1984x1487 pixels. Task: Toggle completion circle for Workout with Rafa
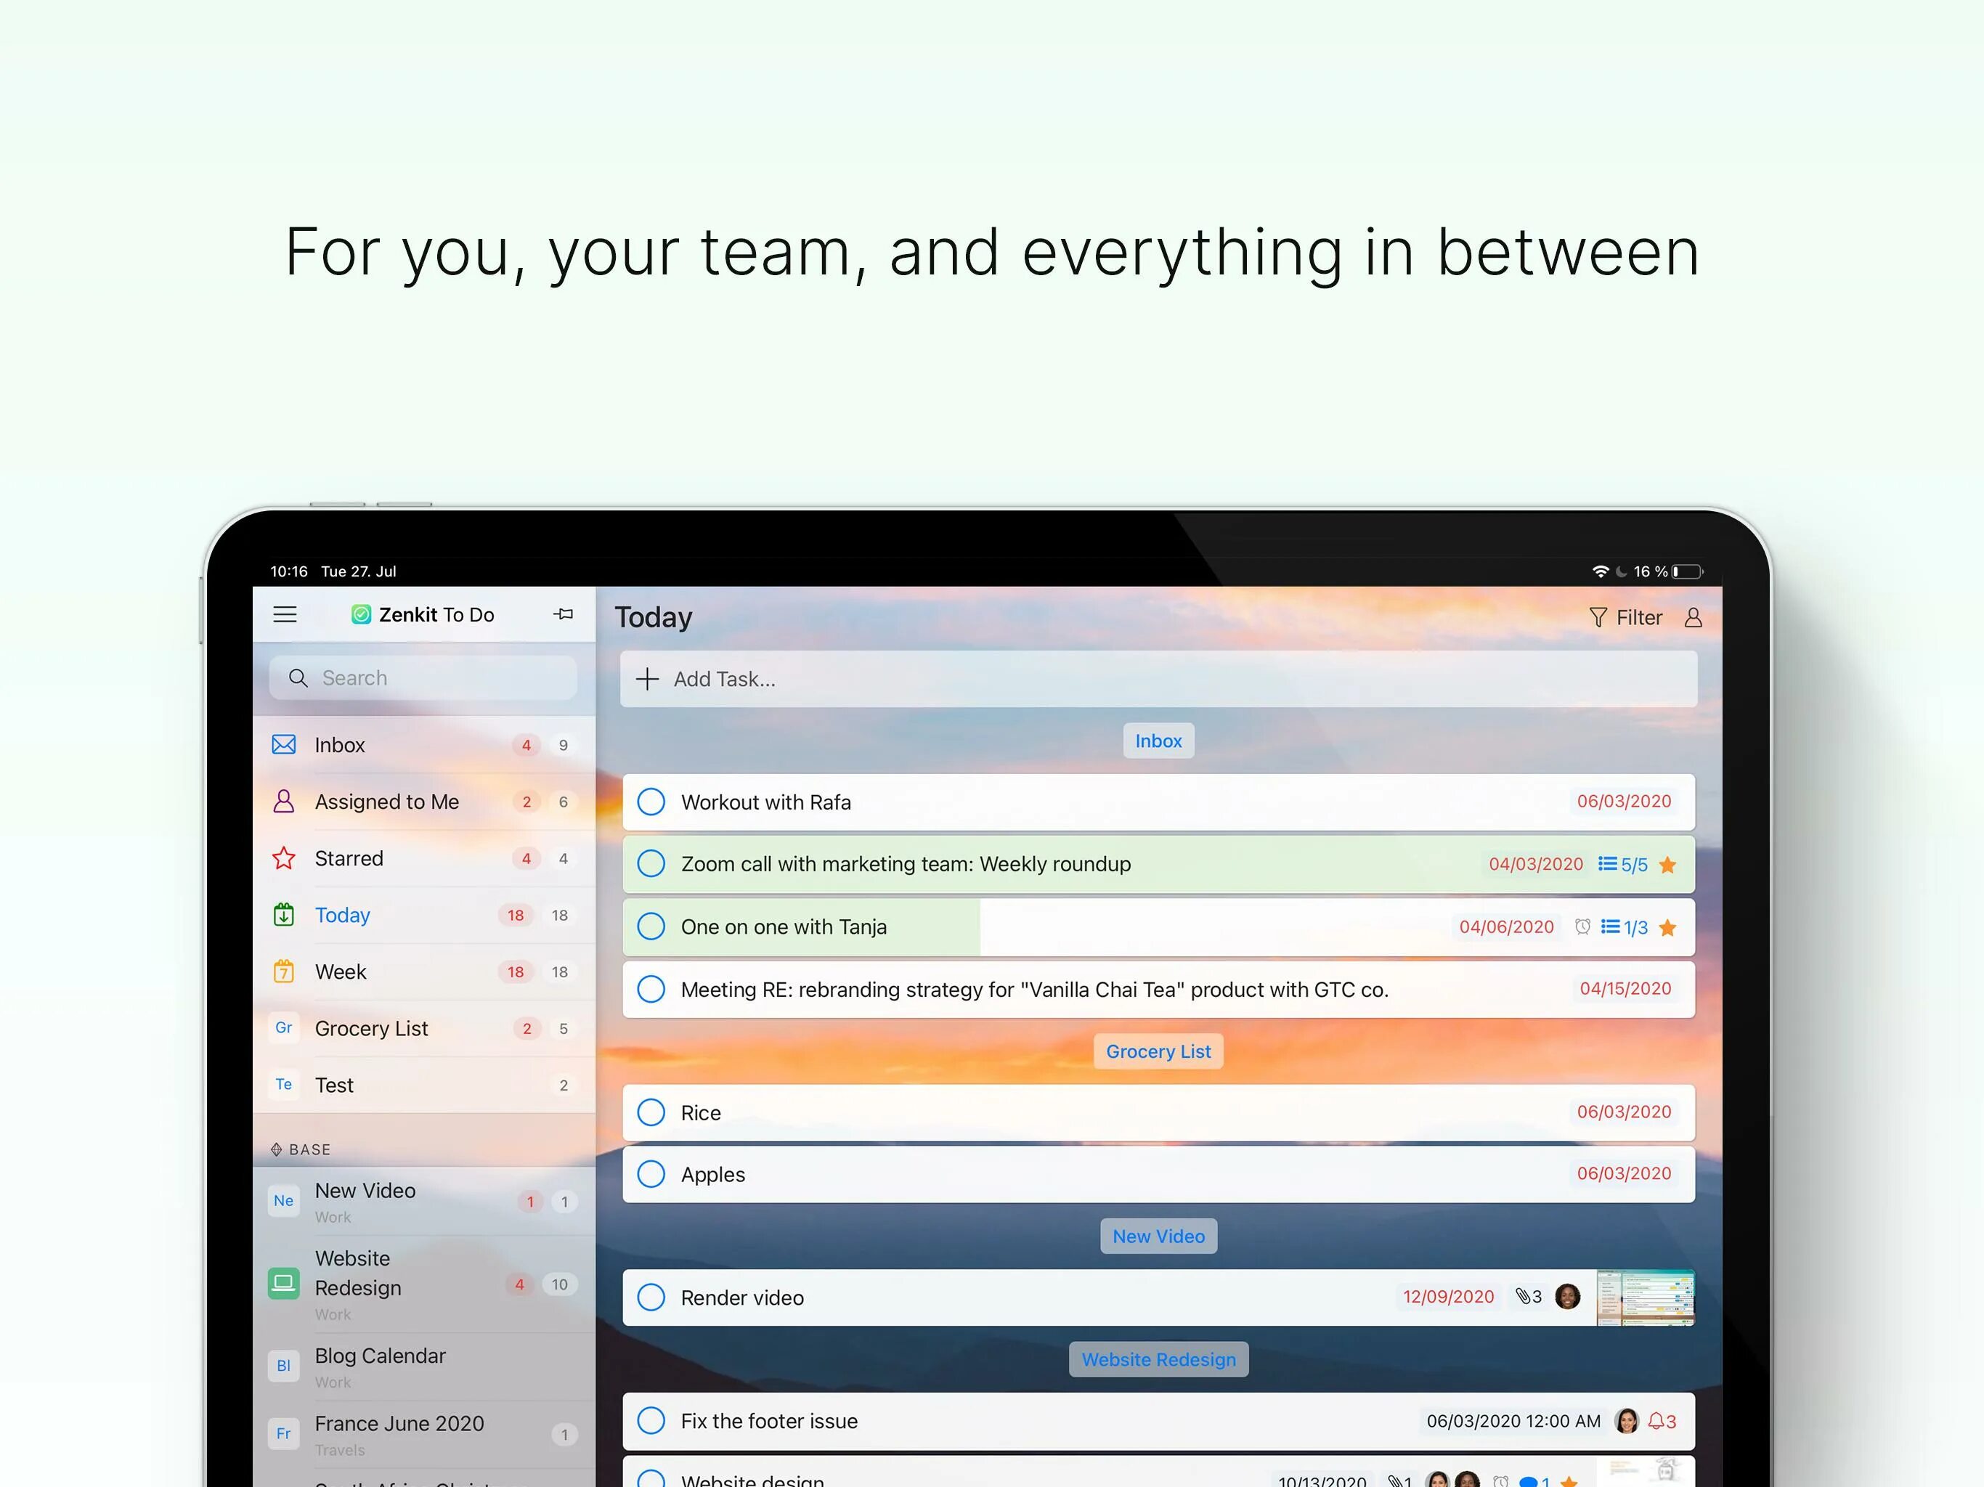(654, 802)
